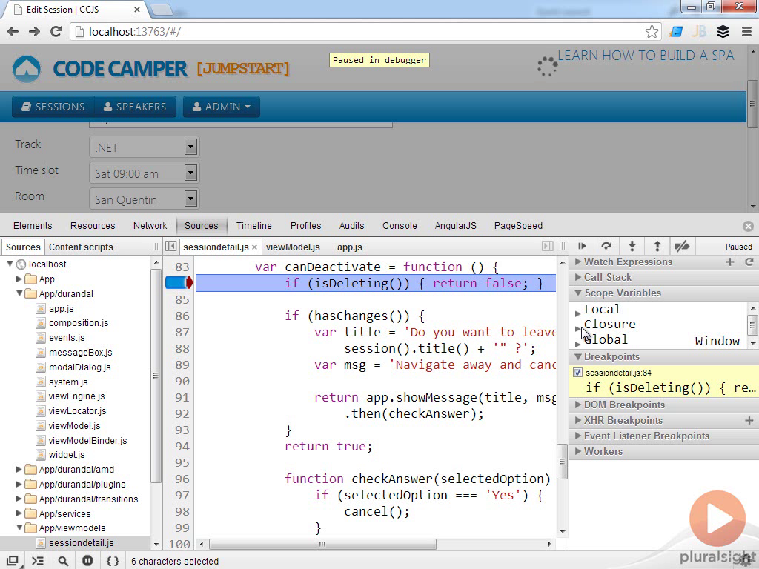759x569 pixels.
Task: Open the viewModel.js editor tab
Action: pyautogui.click(x=293, y=247)
